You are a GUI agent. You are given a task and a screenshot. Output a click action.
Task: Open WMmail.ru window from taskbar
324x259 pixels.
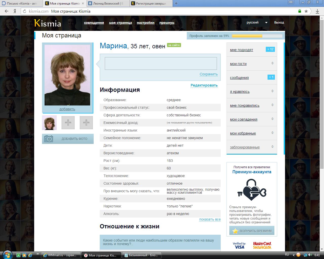(x=61, y=255)
